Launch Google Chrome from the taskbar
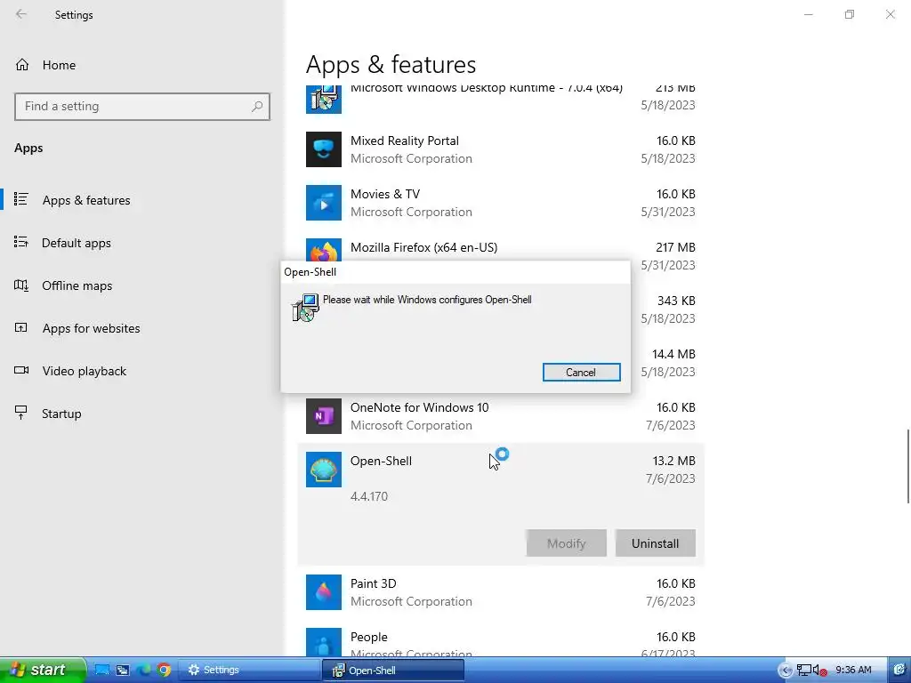 pos(165,671)
